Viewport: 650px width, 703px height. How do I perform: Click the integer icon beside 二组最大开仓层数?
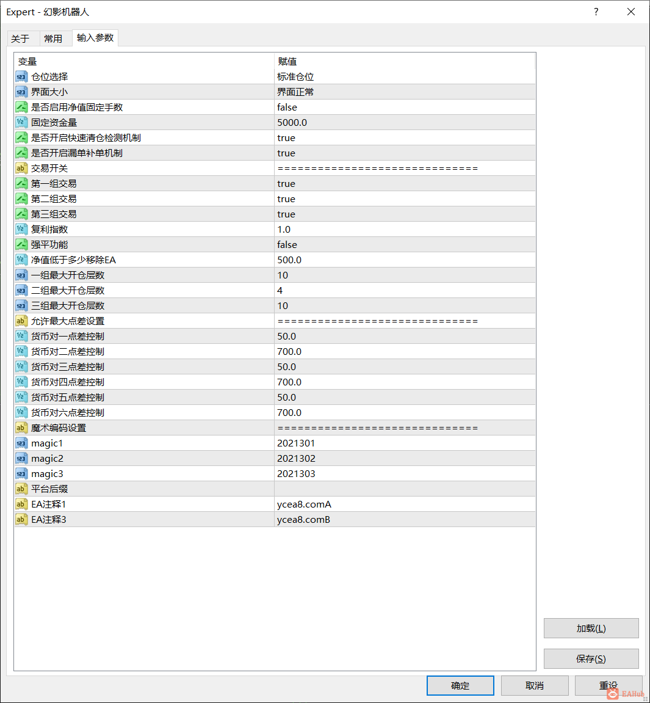pyautogui.click(x=21, y=290)
